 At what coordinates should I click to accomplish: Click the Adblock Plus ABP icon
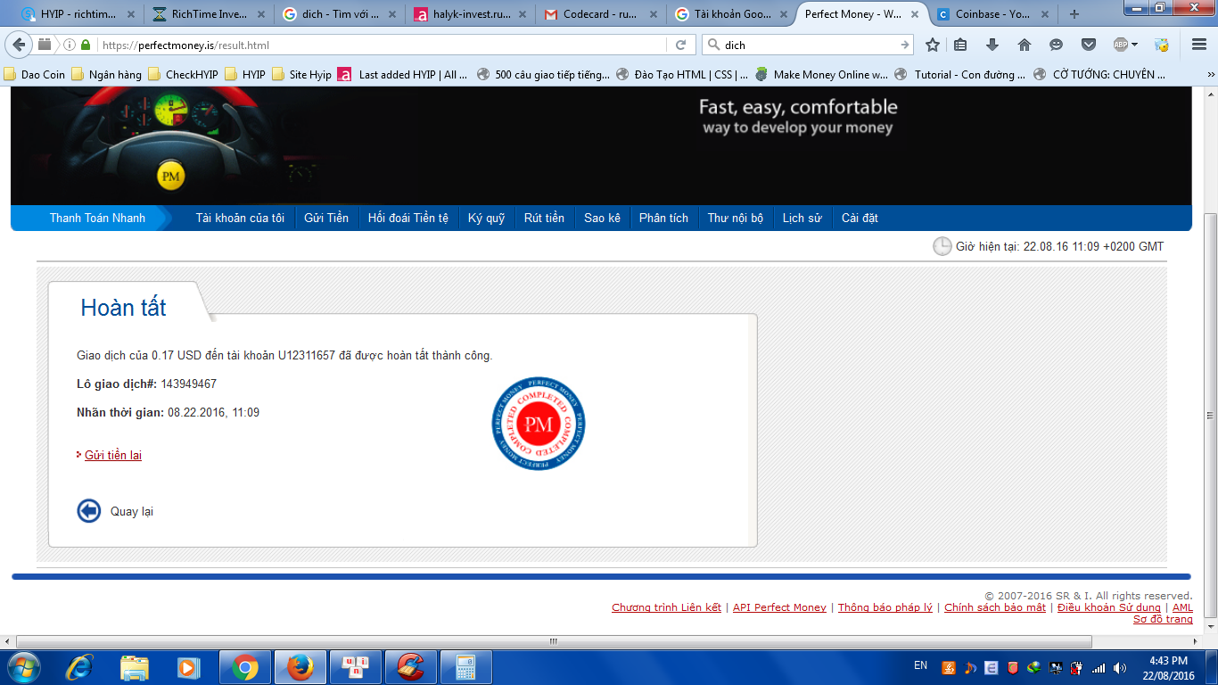(1121, 45)
